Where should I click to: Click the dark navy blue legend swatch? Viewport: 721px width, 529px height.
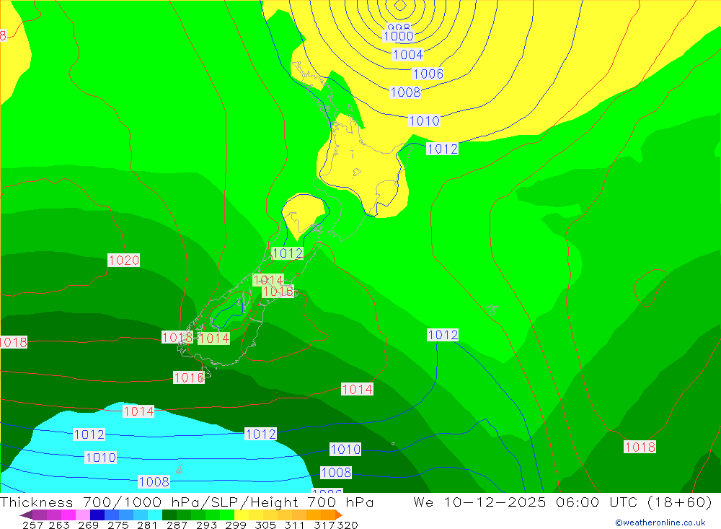coord(97,515)
